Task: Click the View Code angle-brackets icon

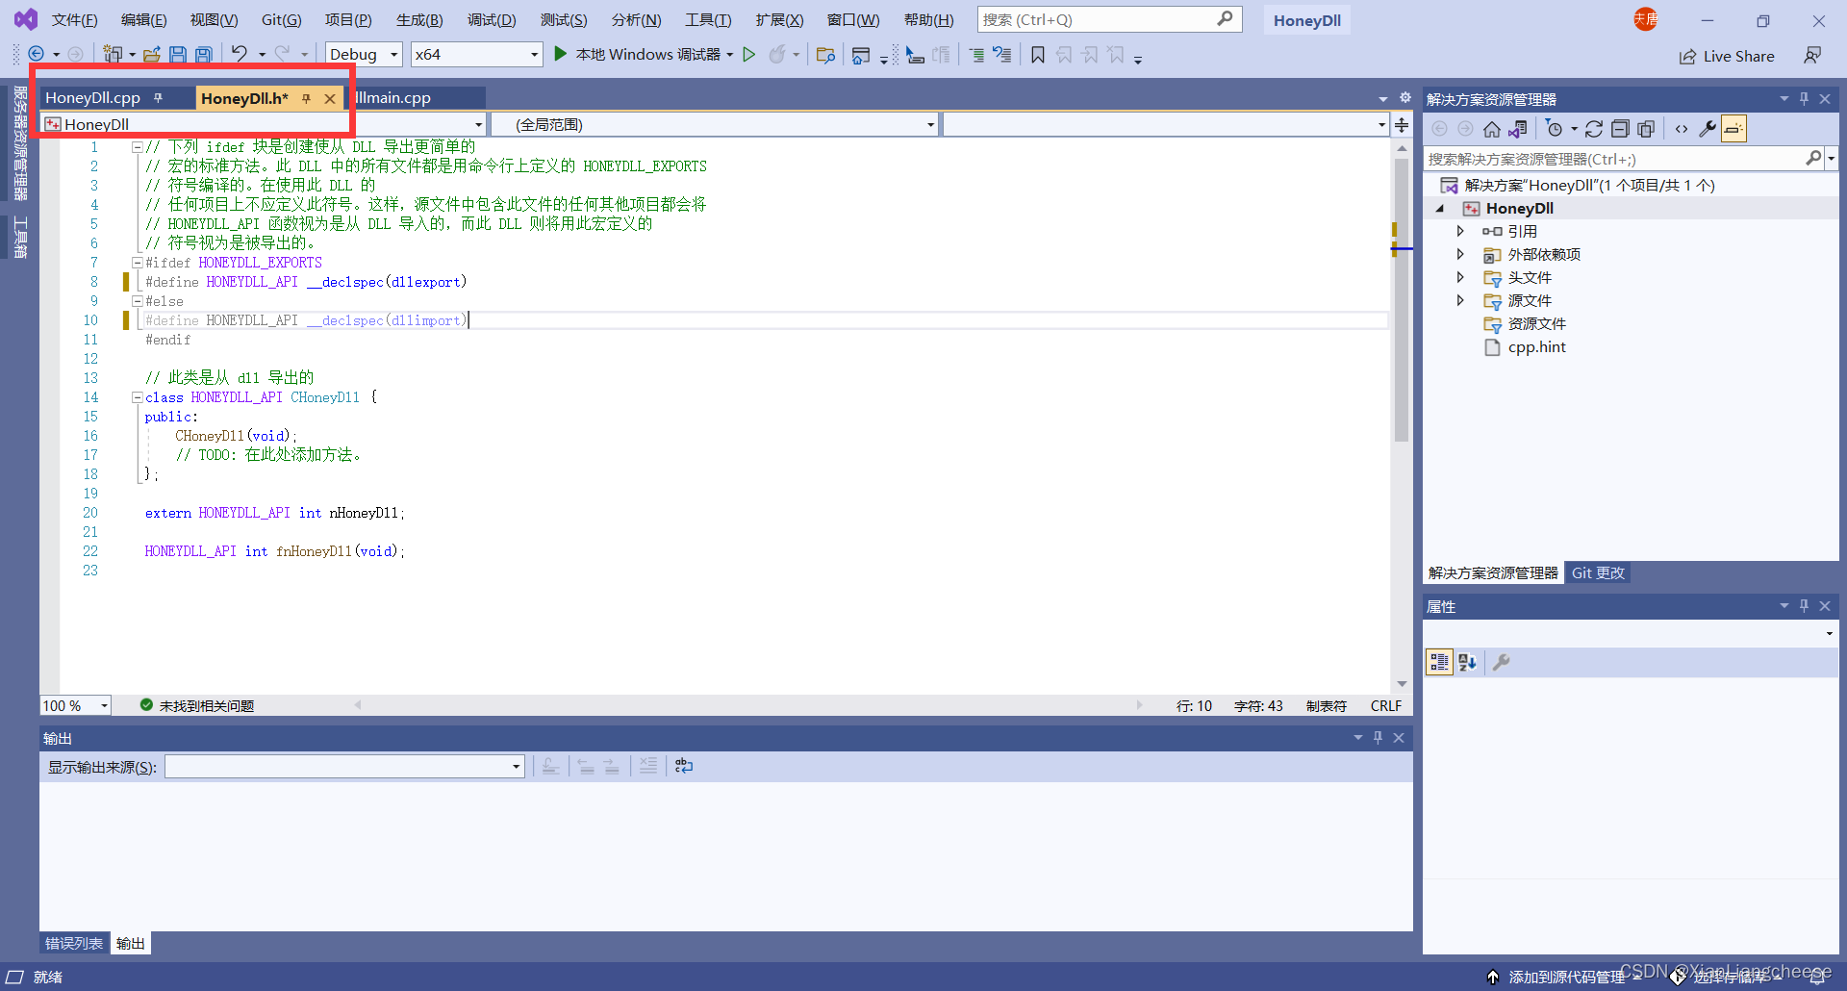Action: point(1682,129)
